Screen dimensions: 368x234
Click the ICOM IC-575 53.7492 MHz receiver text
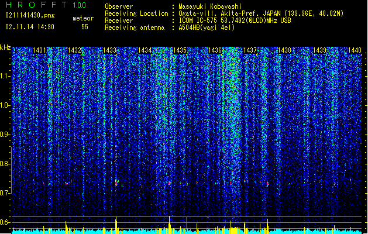pos(235,20)
